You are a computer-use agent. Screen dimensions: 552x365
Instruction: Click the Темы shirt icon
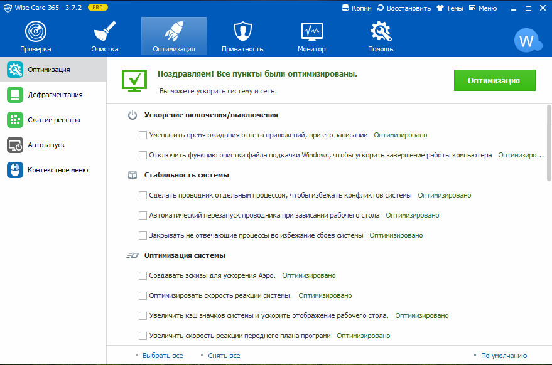440,8
